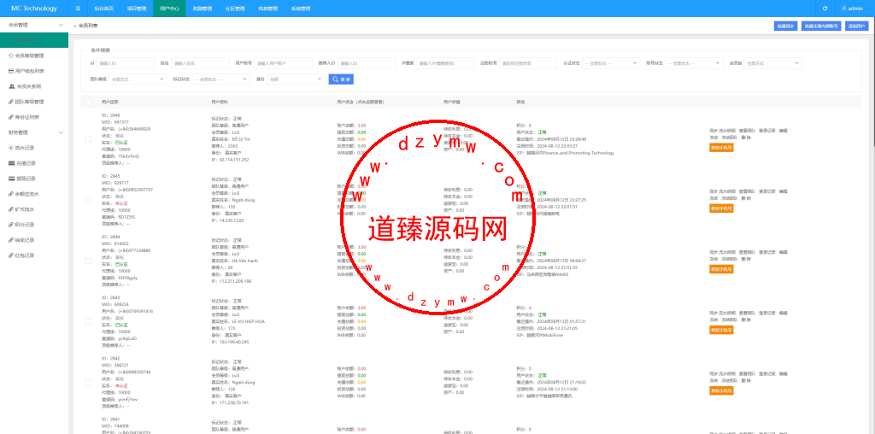The image size is (875, 434).
Task: Open 抽奖记录 link icon item
Action: [34, 240]
